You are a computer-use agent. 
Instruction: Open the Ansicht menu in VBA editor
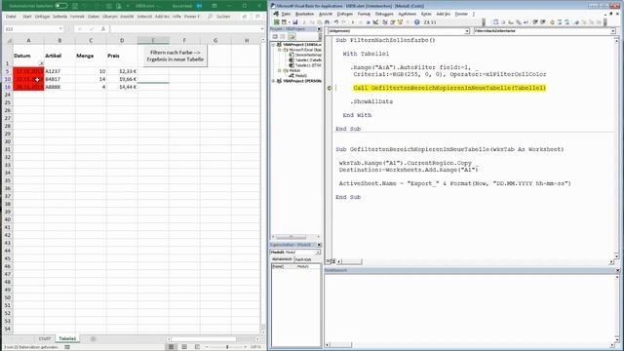(x=326, y=14)
